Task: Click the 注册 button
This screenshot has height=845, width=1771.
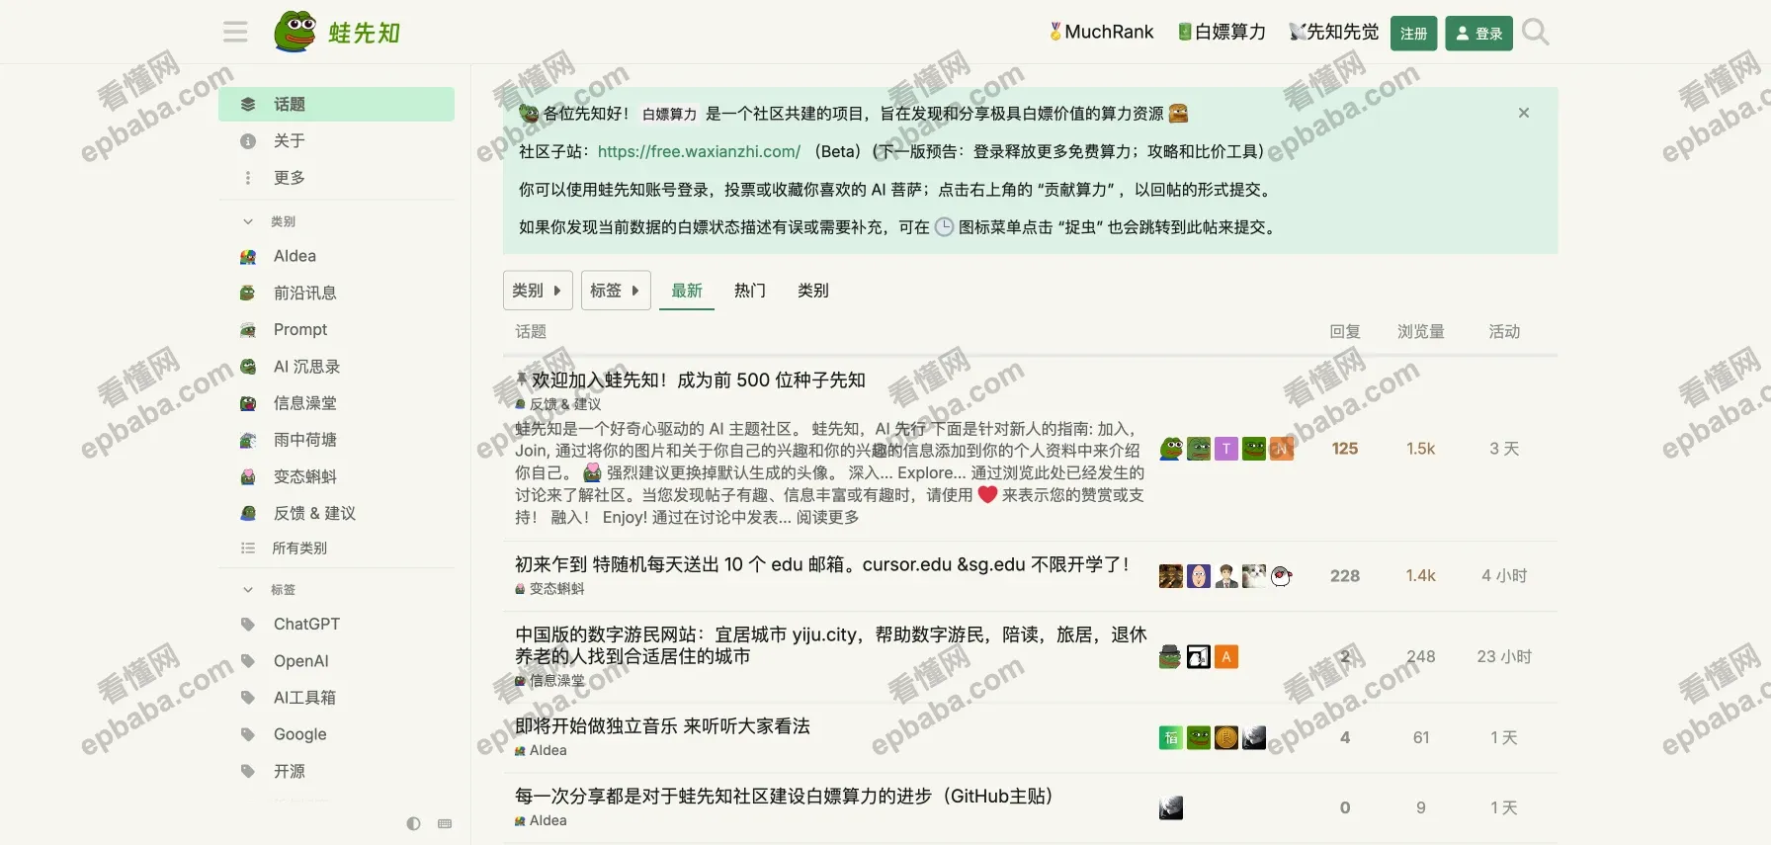Action: pos(1413,33)
